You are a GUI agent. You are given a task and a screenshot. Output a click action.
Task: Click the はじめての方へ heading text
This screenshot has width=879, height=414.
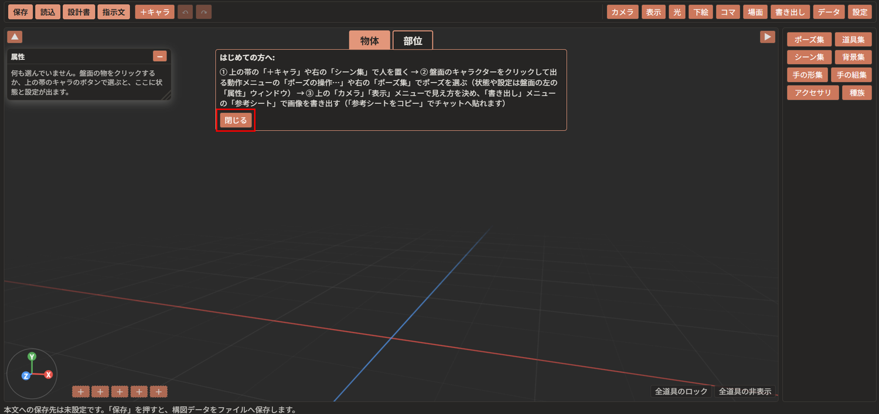coord(247,58)
